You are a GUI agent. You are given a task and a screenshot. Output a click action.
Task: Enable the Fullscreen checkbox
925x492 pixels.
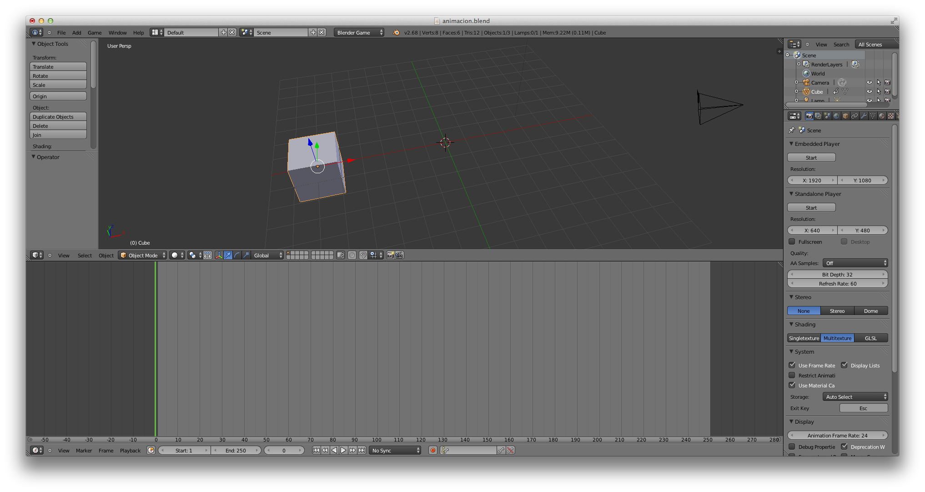pyautogui.click(x=792, y=242)
